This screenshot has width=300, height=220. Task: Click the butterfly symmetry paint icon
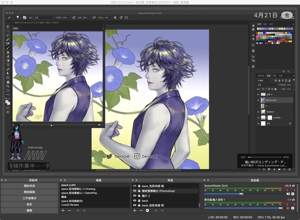click(126, 18)
